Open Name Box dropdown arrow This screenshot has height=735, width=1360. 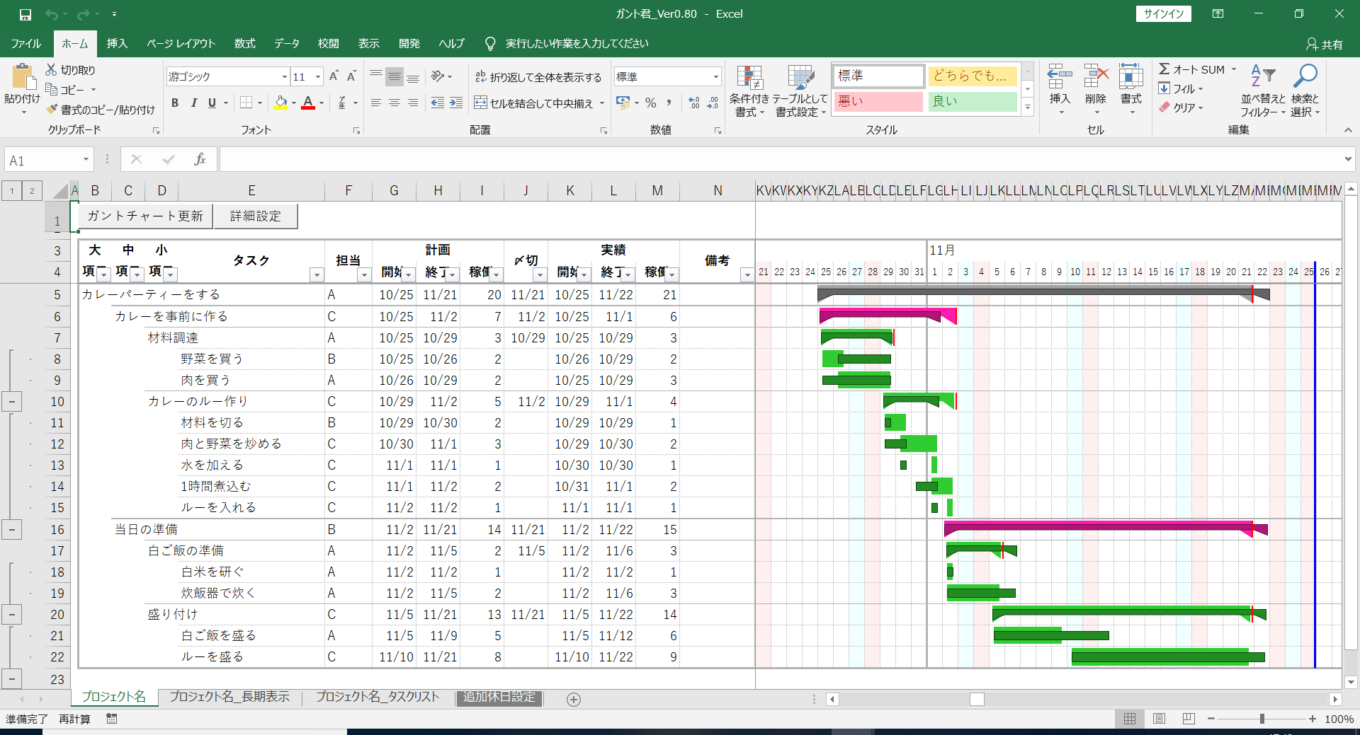(x=86, y=160)
